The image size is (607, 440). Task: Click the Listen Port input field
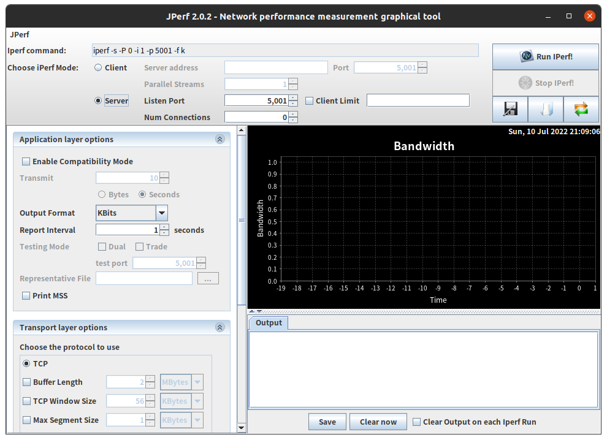257,101
